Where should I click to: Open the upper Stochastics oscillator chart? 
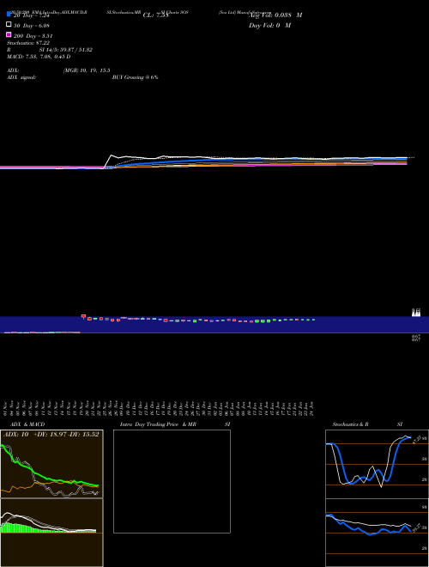click(x=377, y=464)
